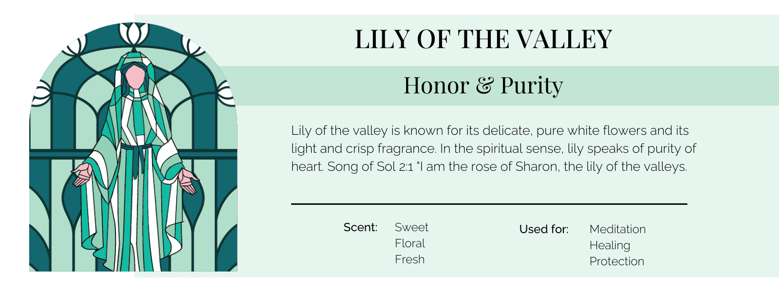Click the "Scent:" label
779x292 pixels.
click(x=360, y=227)
